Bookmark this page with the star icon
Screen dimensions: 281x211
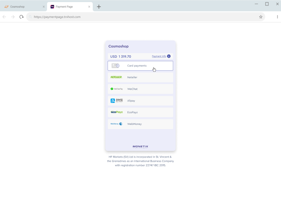261,17
